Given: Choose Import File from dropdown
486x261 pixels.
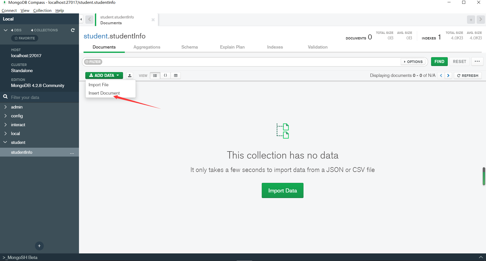Looking at the screenshot, I should (98, 85).
